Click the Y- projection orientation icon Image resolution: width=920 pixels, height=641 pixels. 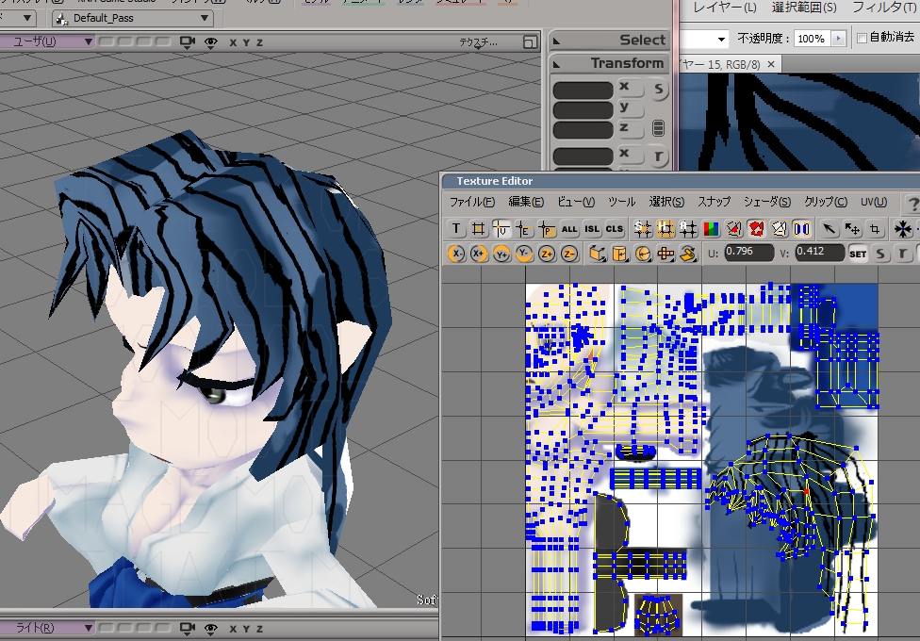[x=524, y=254]
